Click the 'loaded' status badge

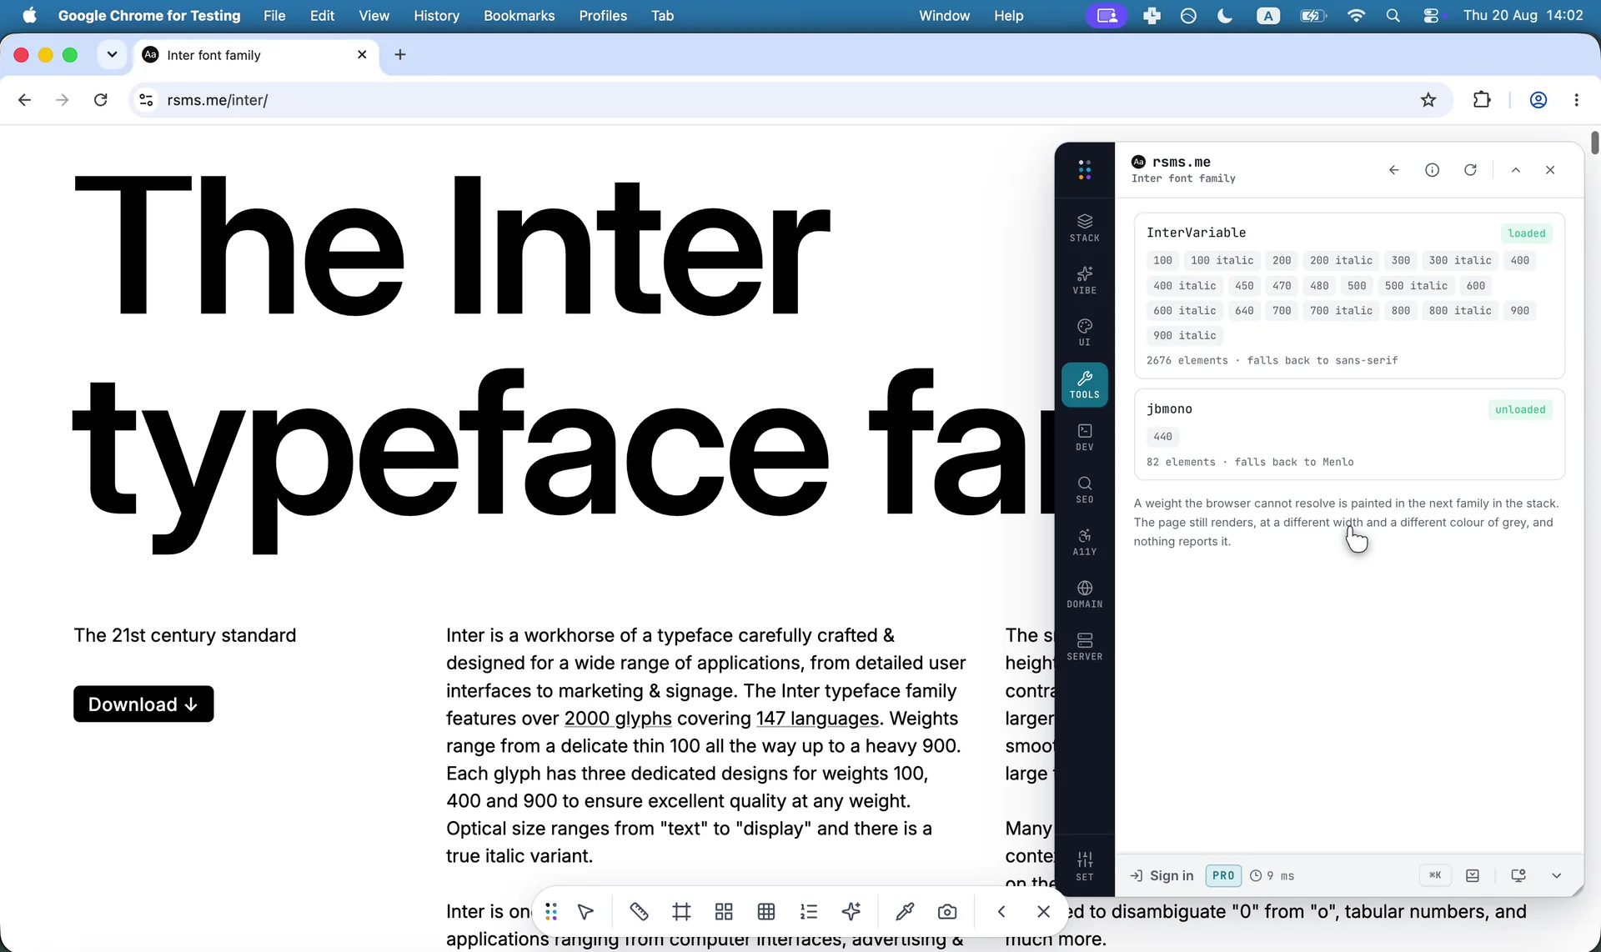pos(1526,233)
